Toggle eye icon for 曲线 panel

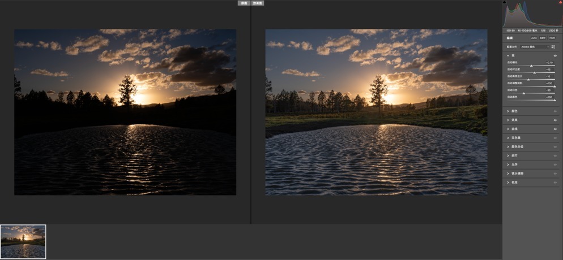coord(555,129)
